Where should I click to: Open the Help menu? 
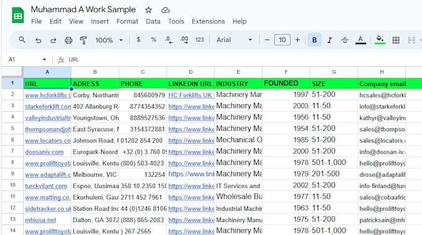point(240,21)
